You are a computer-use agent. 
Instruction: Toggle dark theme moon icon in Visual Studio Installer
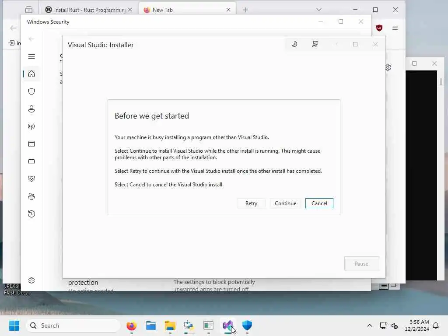[294, 44]
